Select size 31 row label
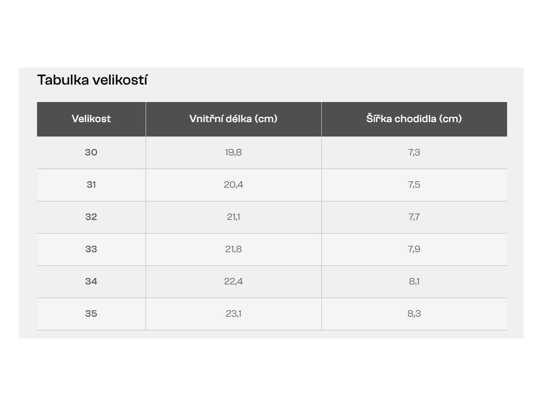This screenshot has height=406, width=542. (x=91, y=185)
